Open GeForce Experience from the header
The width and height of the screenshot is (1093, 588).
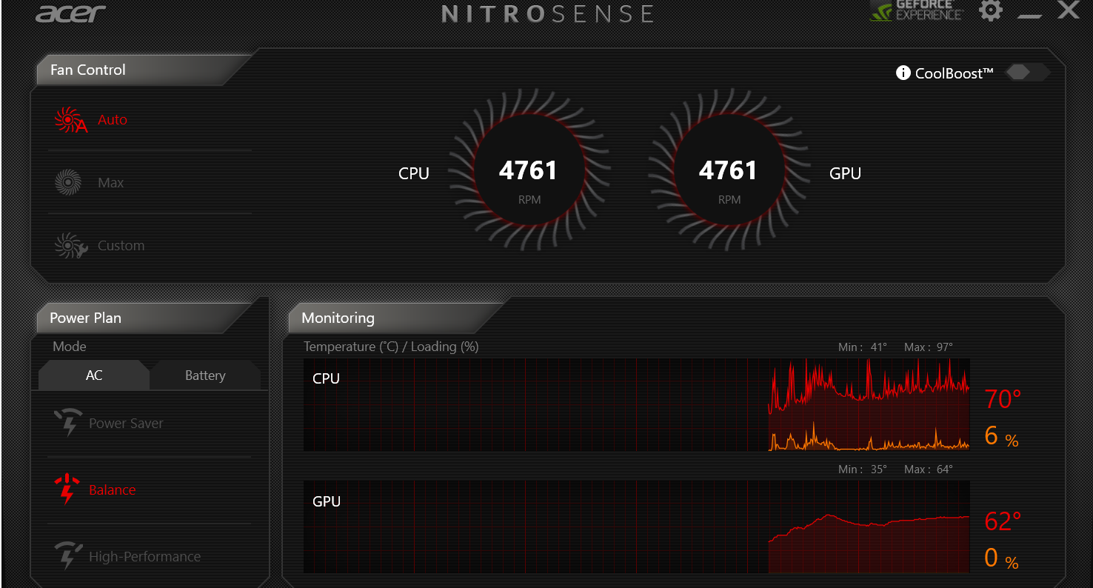pos(915,10)
